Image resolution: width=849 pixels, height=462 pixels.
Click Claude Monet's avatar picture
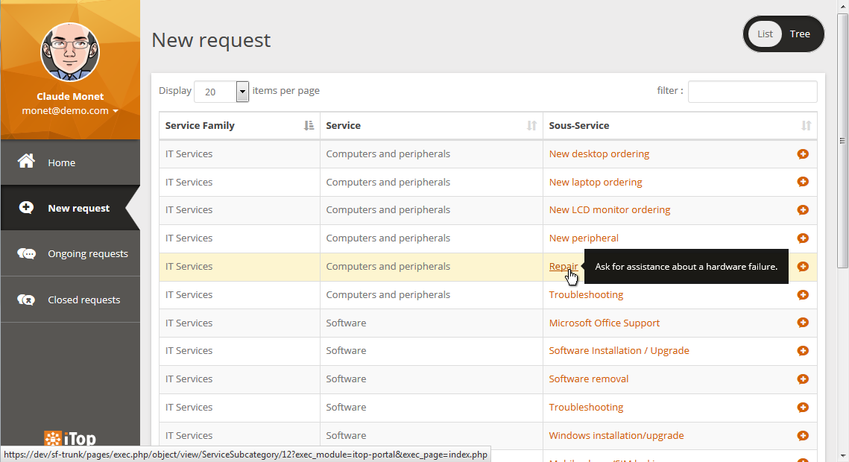70,52
